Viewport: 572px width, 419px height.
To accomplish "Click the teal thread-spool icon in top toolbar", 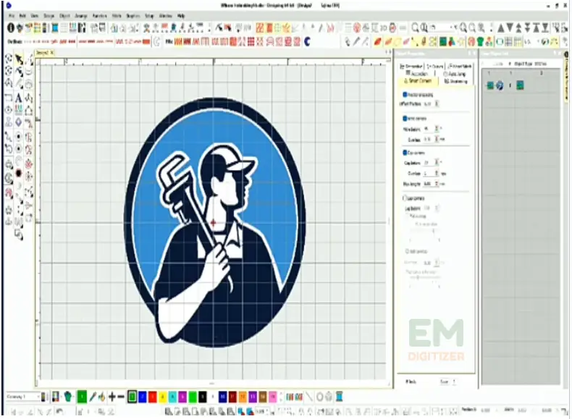I will (55, 27).
